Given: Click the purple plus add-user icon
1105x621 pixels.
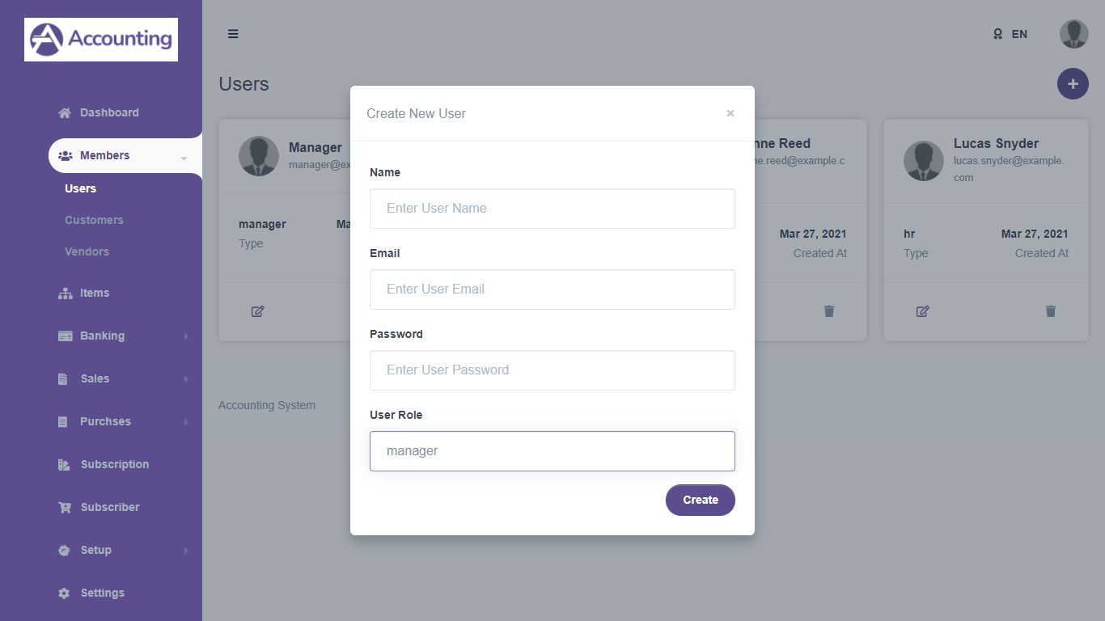Looking at the screenshot, I should (x=1073, y=83).
